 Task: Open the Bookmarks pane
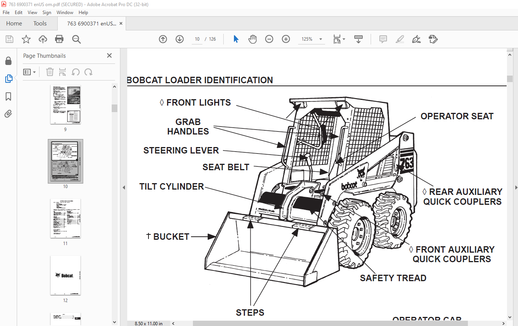coord(8,97)
